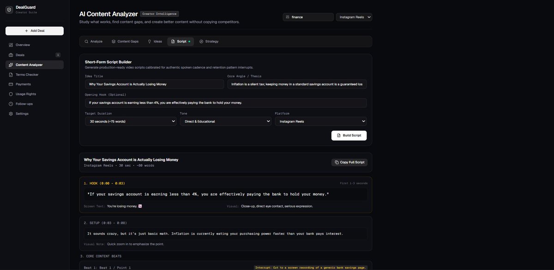Click the compass icon on Strategy tab
554x270 pixels.
[201, 41]
